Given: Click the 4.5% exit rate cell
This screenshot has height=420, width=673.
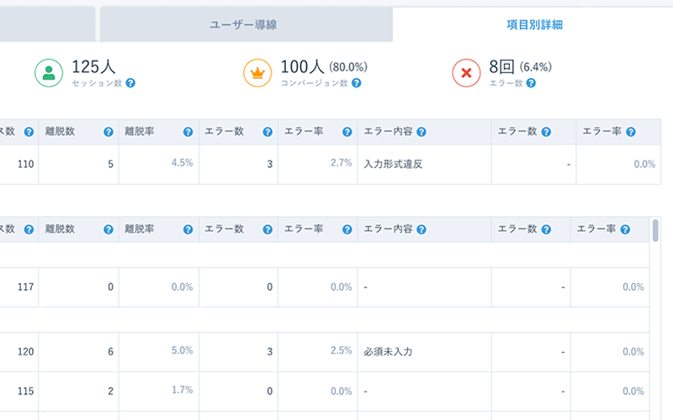Looking at the screenshot, I should [182, 163].
